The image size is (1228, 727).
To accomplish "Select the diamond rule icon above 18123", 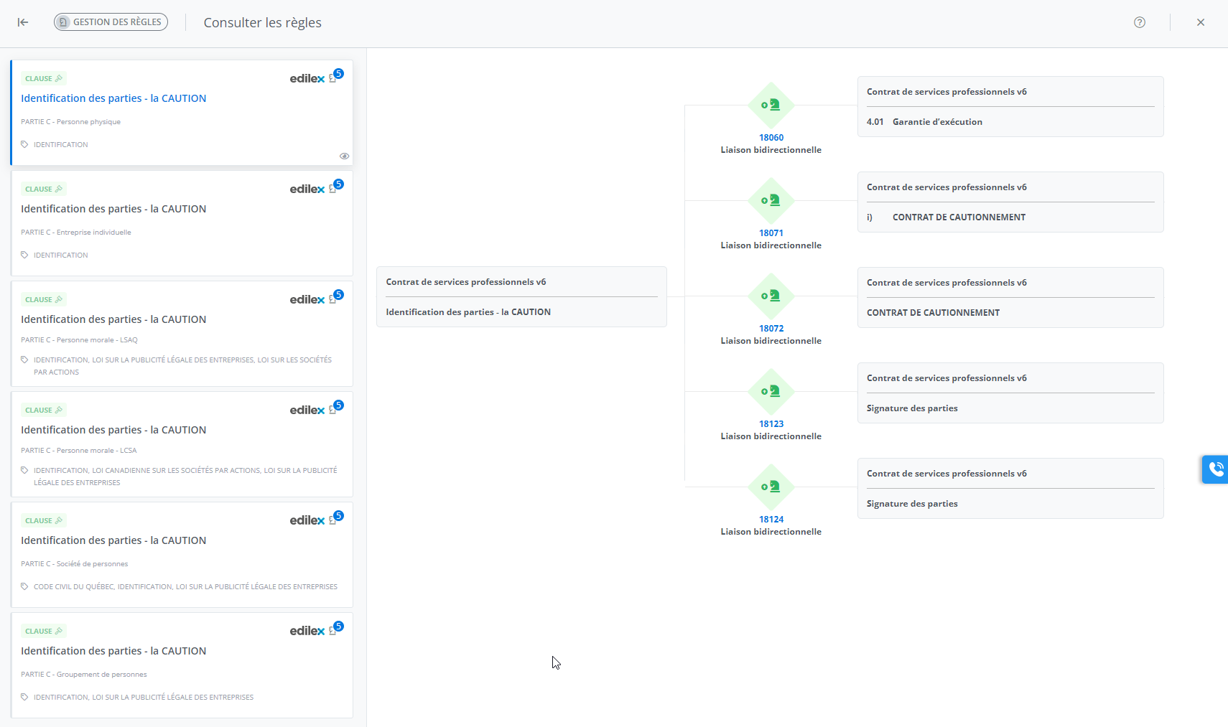I will 771,392.
